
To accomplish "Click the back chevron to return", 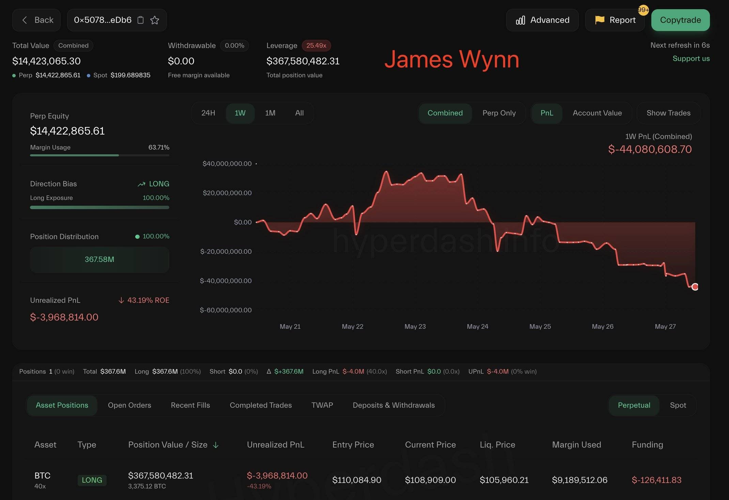I will tap(24, 20).
